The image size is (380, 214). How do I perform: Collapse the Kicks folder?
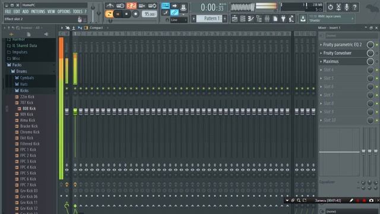[24, 90]
